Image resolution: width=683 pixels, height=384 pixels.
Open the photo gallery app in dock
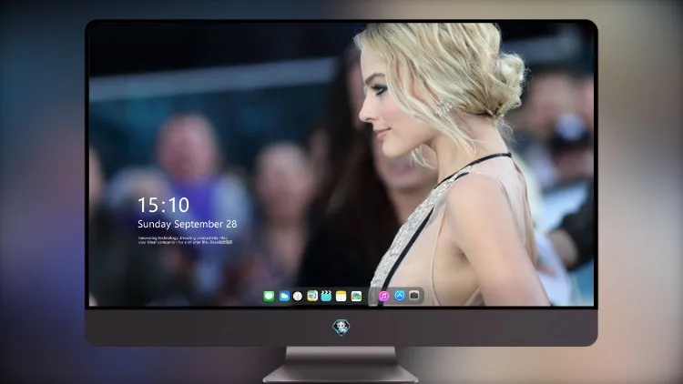coord(356,296)
